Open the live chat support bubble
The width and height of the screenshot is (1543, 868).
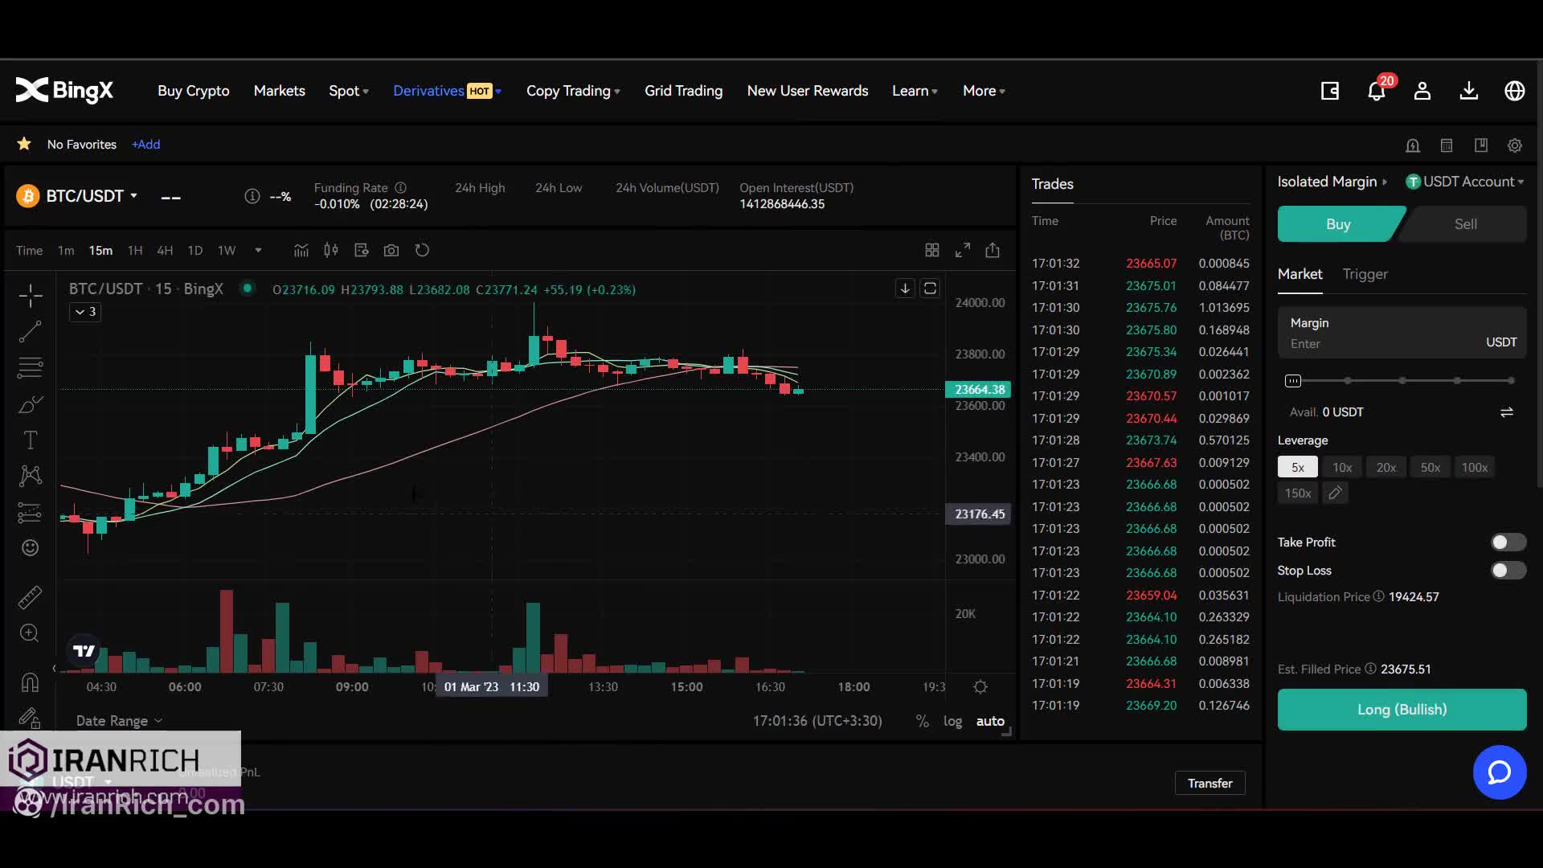pyautogui.click(x=1499, y=772)
